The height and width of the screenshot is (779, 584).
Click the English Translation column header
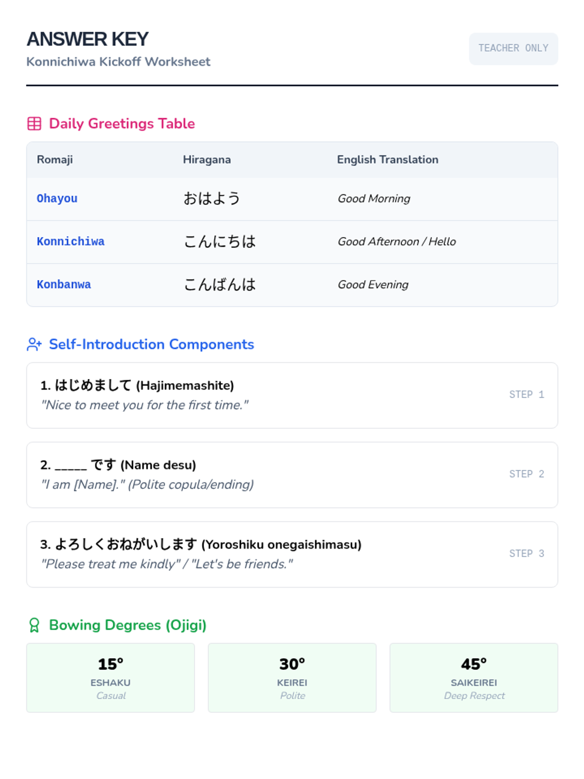click(x=387, y=160)
